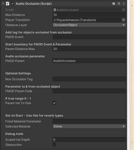Image resolution: width=134 pixels, height=150 pixels.
Task: Click the PlayerArmature transform icon
Action: (55, 20)
